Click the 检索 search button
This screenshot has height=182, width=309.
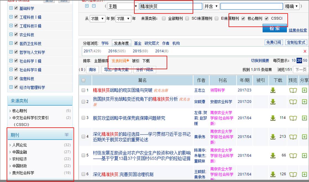pyautogui.click(x=274, y=28)
